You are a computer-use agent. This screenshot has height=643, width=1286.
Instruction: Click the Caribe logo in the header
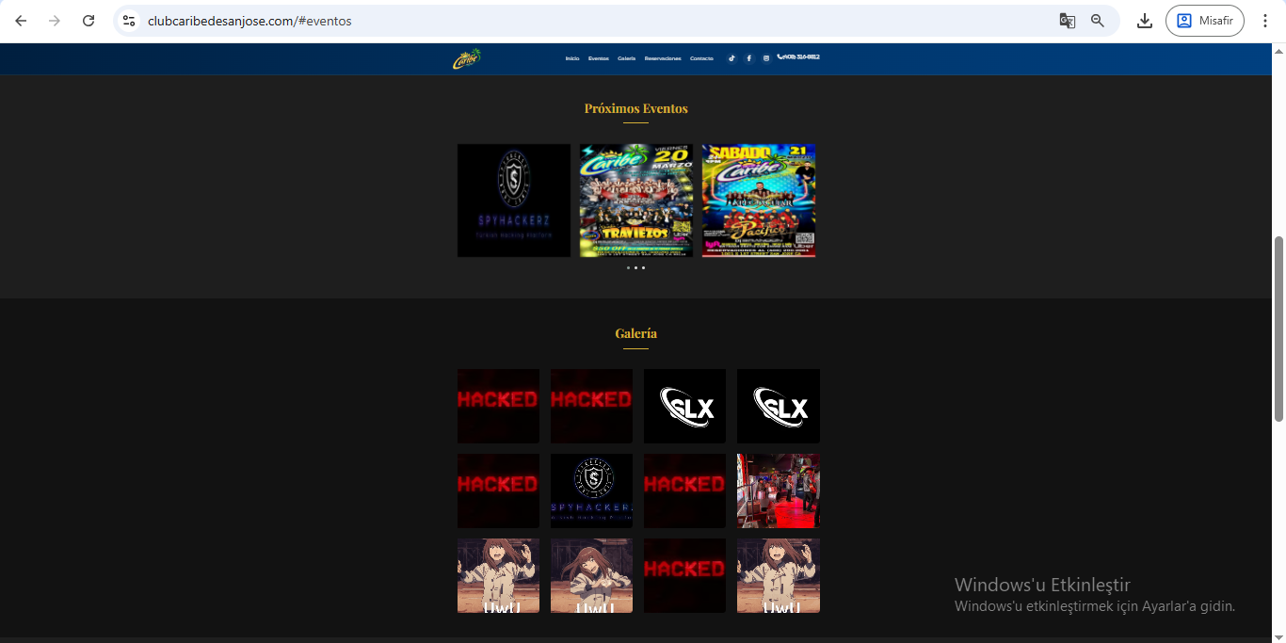coord(466,58)
